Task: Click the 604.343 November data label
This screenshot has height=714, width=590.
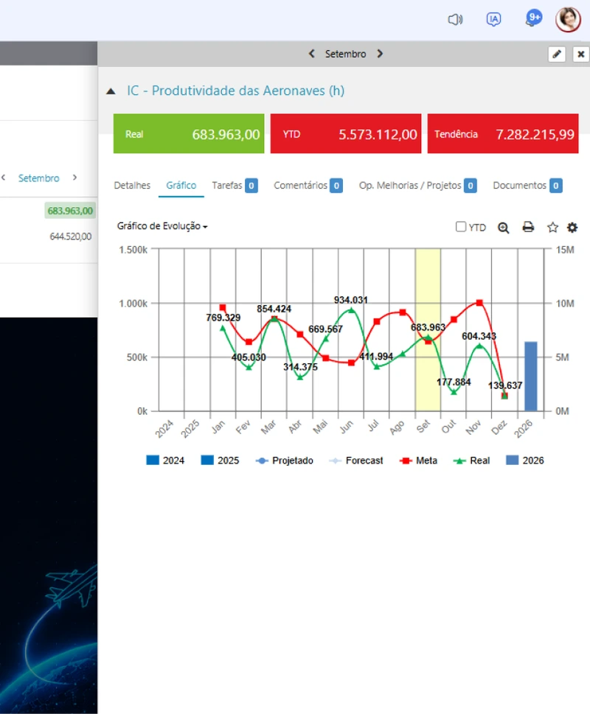Action: 479,336
